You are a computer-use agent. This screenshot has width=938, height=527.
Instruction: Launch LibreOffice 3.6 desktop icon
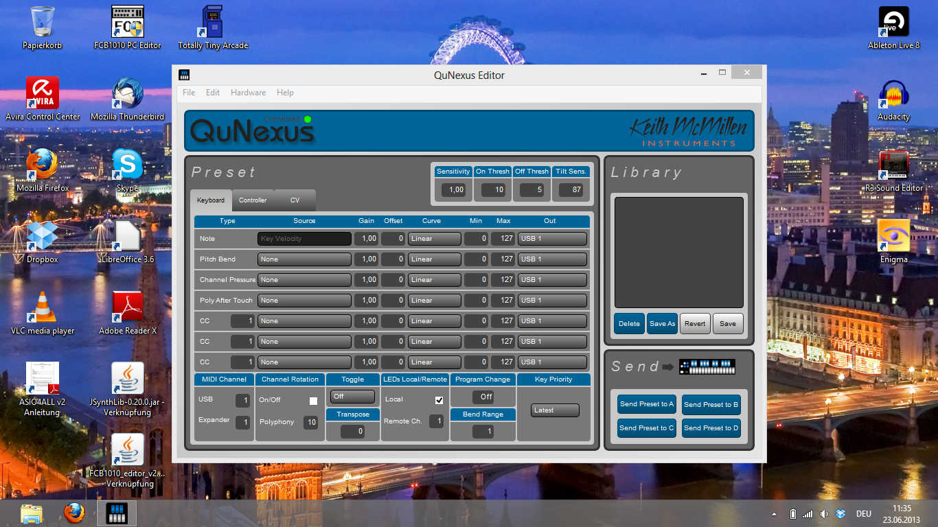tap(128, 242)
